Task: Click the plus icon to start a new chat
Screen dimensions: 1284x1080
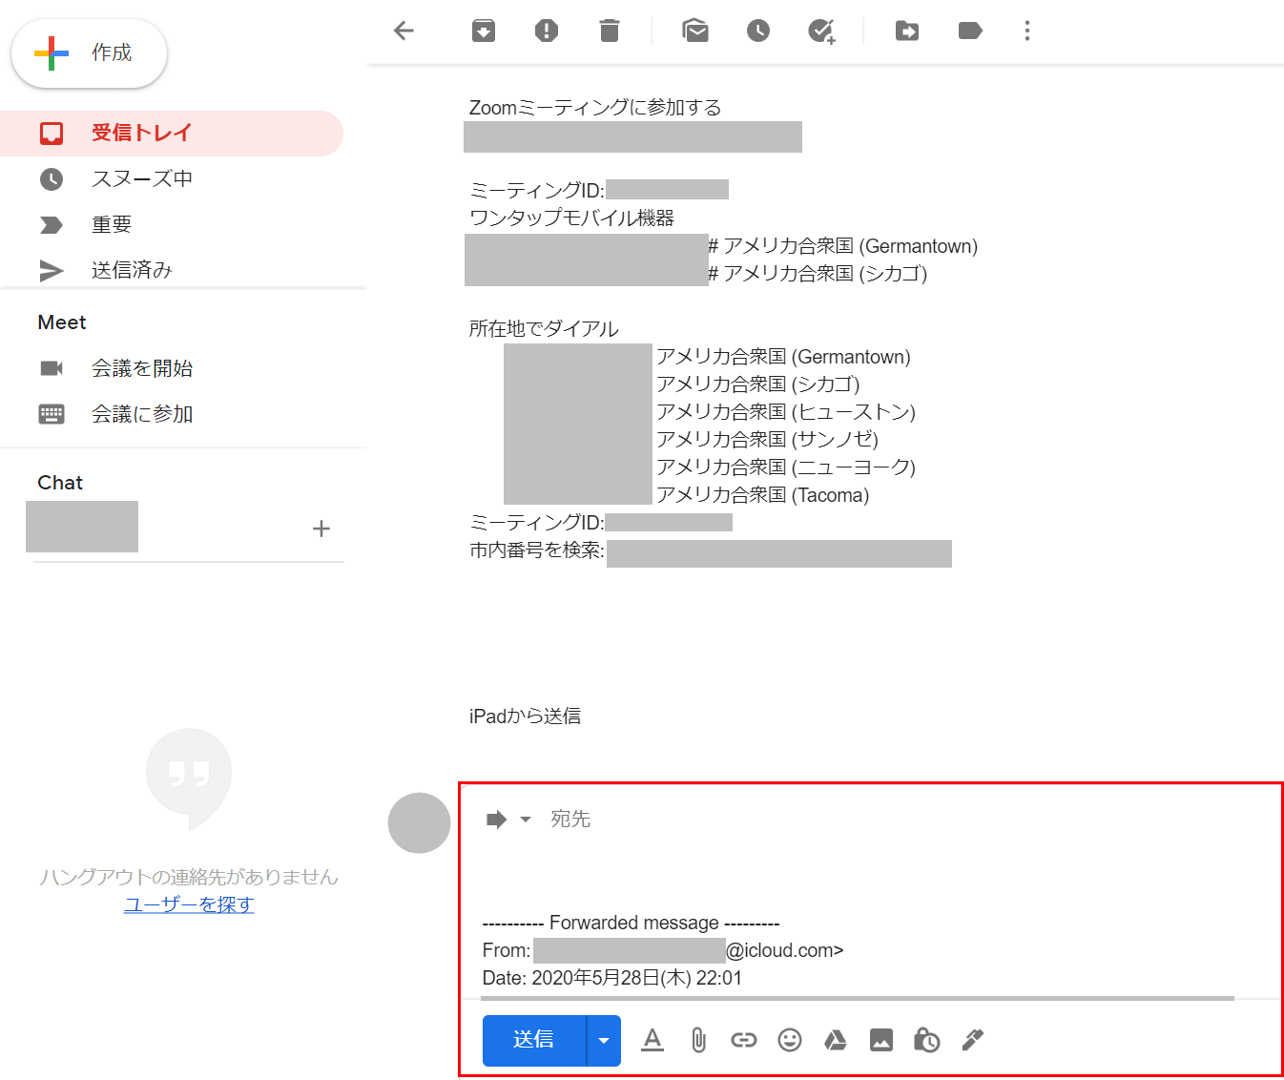Action: [321, 529]
